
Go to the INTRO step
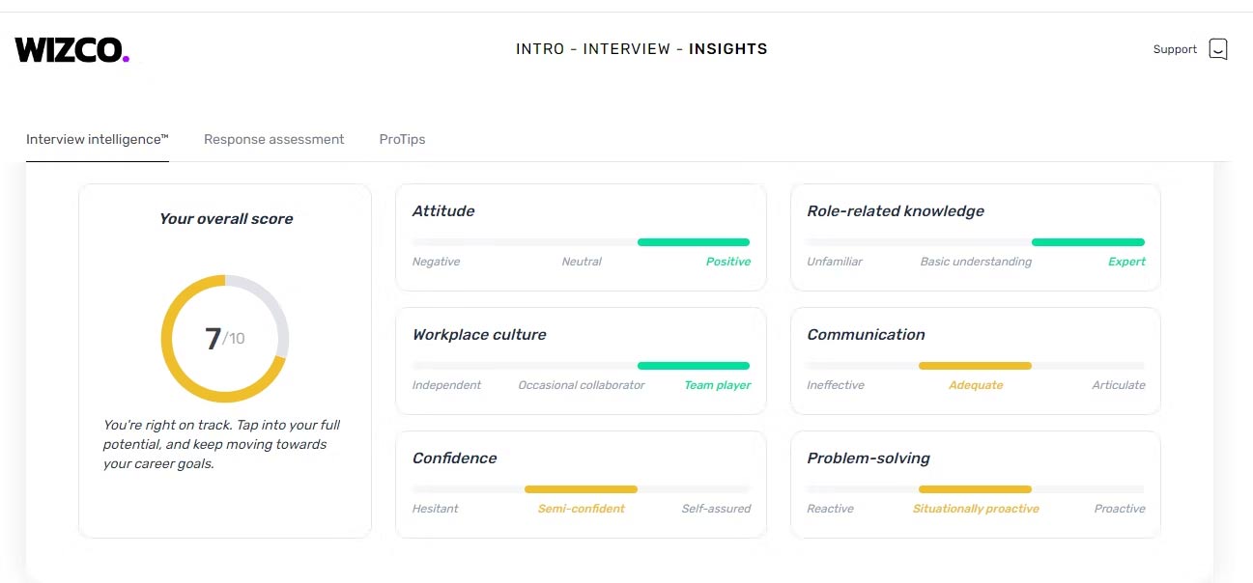click(540, 49)
